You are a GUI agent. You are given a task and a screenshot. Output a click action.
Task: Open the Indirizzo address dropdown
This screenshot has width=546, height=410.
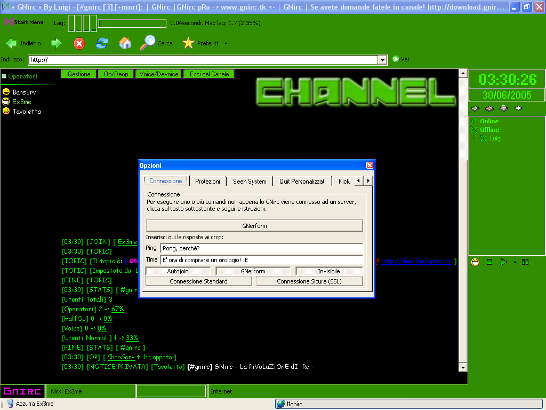[x=382, y=60]
